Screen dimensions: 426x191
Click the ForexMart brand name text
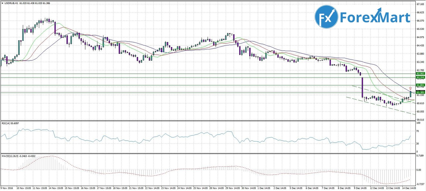375,18
